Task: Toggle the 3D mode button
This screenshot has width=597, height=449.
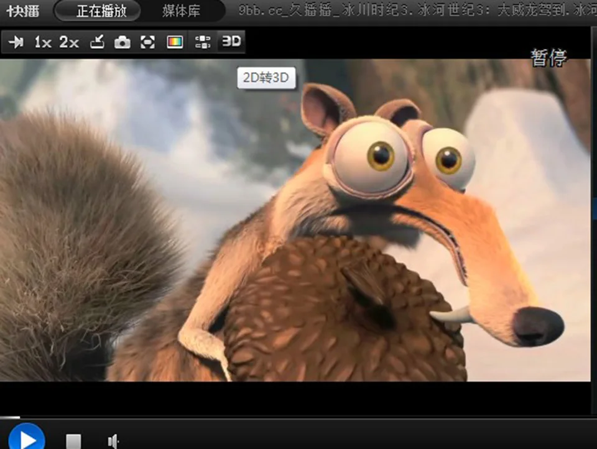Action: (231, 41)
